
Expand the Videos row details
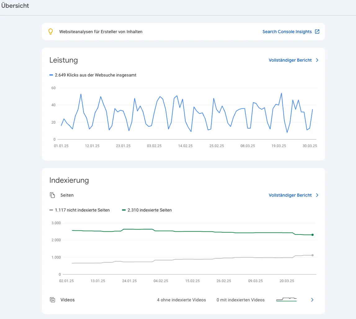click(x=312, y=300)
